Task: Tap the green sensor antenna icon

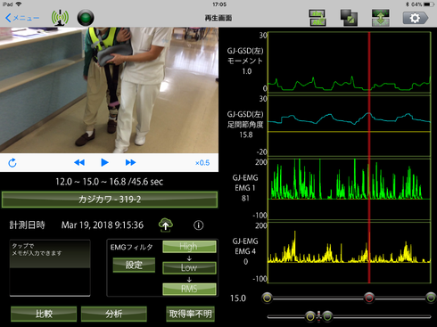Action: [x=60, y=18]
